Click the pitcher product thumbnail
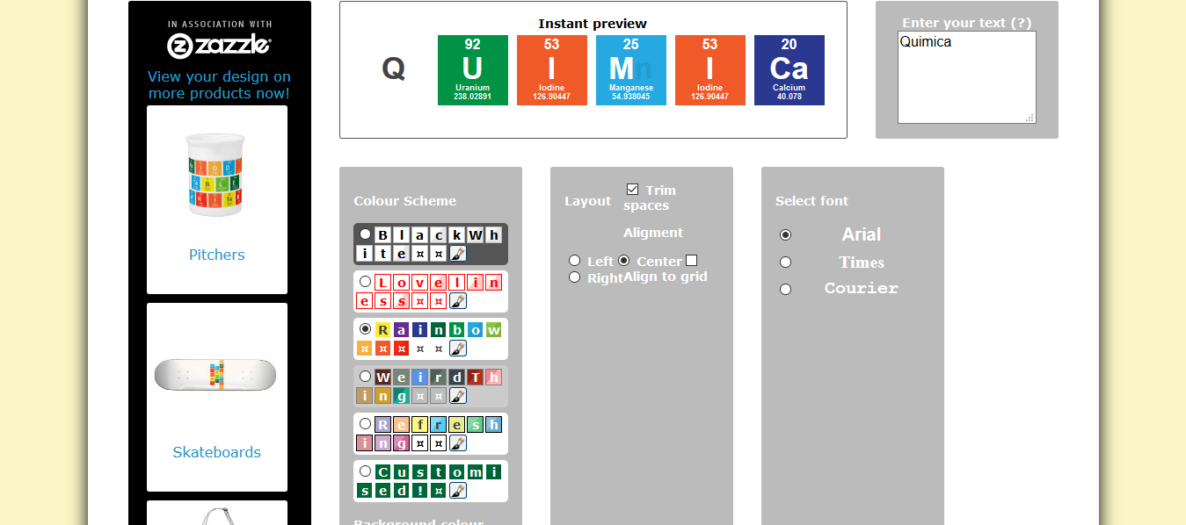 [x=215, y=175]
